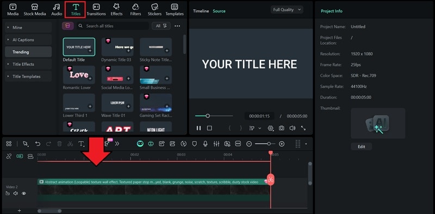Open the Filters tab
The image size is (435, 214).
pos(135,10)
